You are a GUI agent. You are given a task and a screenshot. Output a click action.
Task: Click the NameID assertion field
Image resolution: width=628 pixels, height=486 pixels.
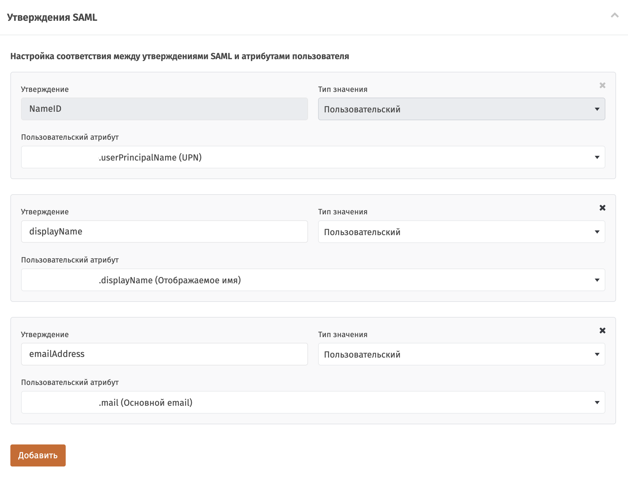(x=164, y=109)
